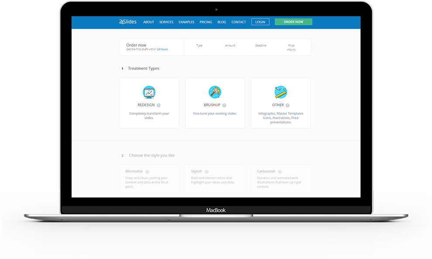Click the LOGIN button
This screenshot has width=432, height=259.
click(260, 22)
